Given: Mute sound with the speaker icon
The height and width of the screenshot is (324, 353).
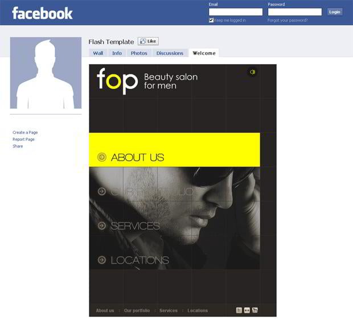Looking at the screenshot, I should (252, 72).
